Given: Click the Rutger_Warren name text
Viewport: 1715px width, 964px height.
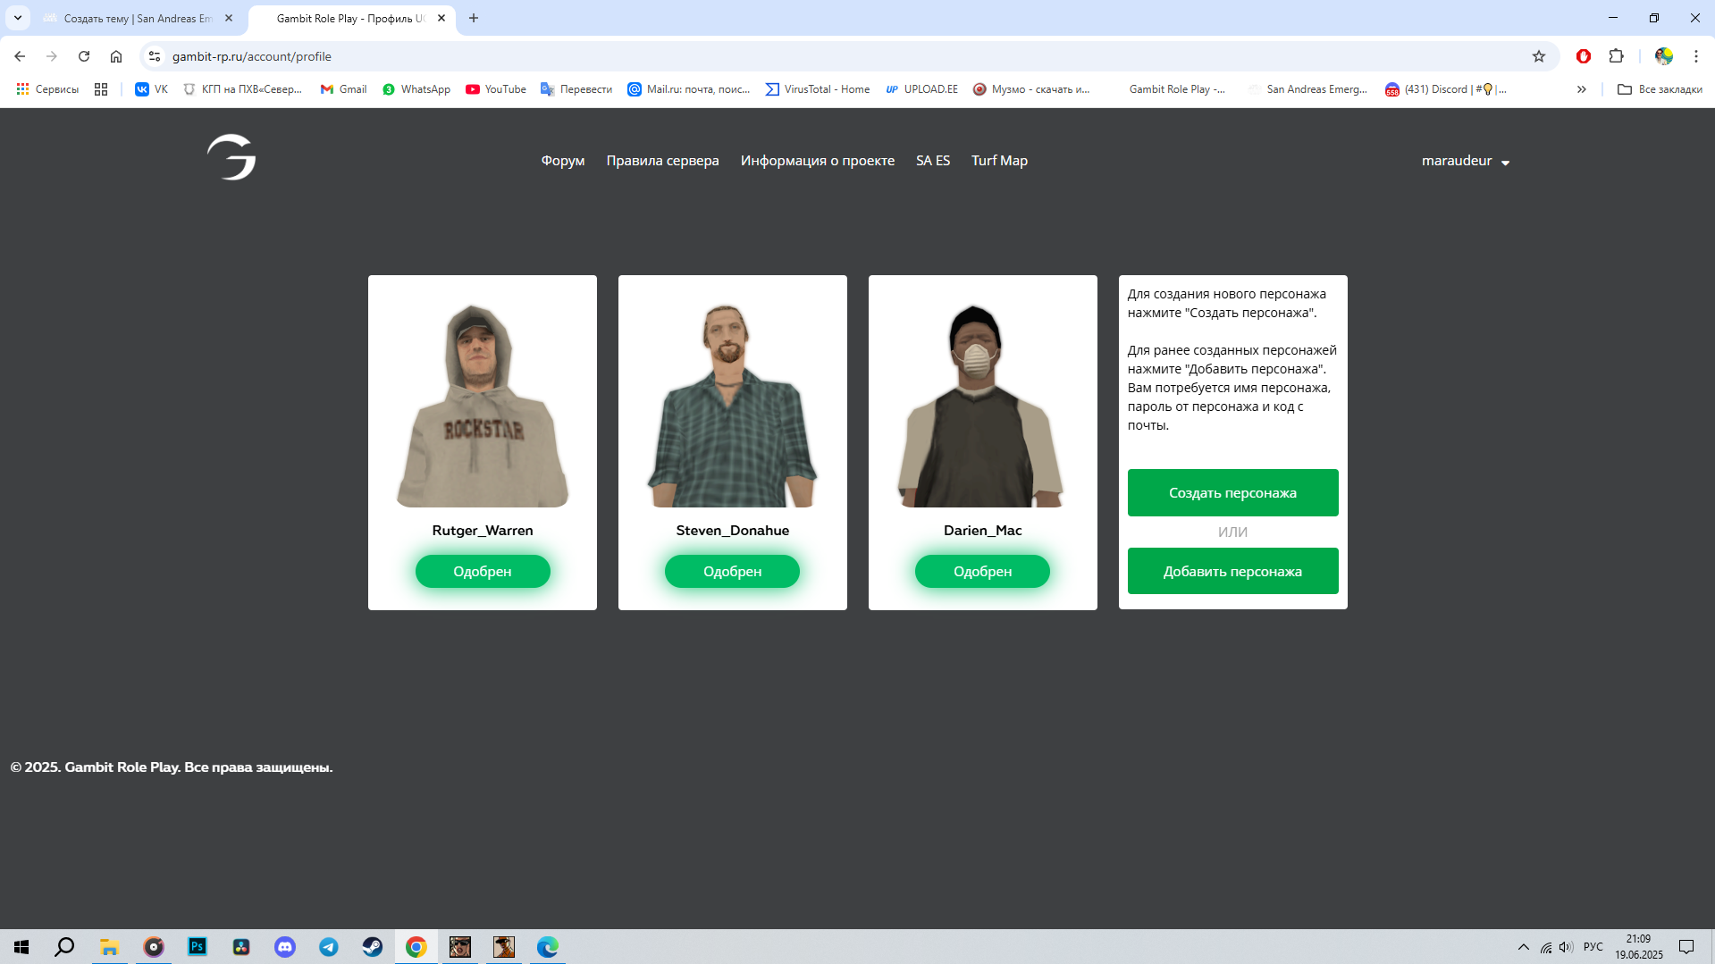Looking at the screenshot, I should 483,531.
